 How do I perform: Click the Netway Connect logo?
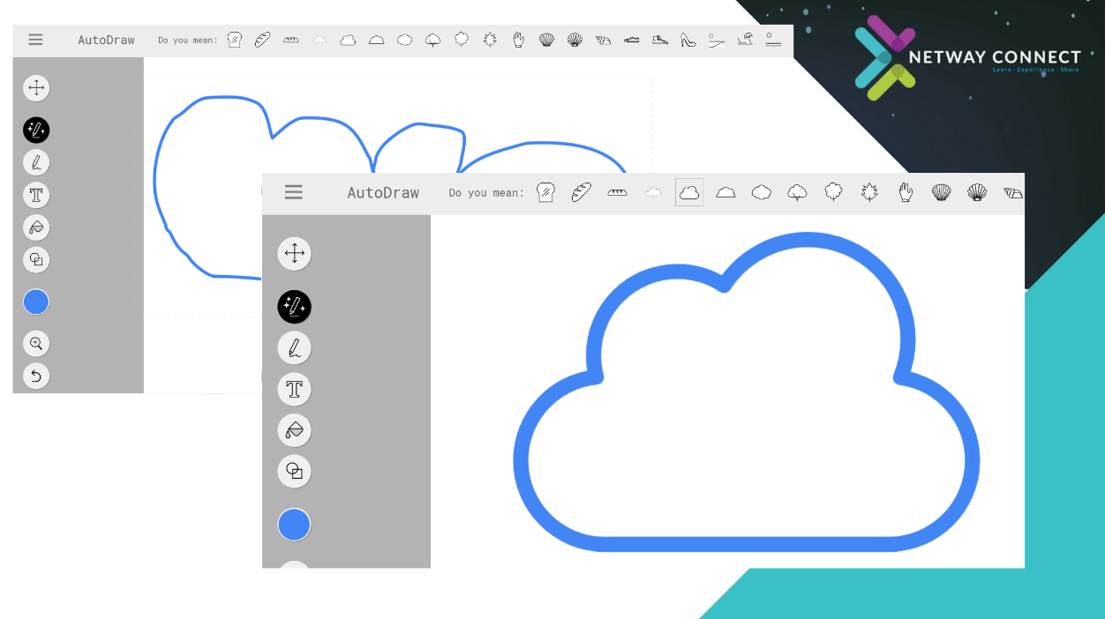click(966, 58)
